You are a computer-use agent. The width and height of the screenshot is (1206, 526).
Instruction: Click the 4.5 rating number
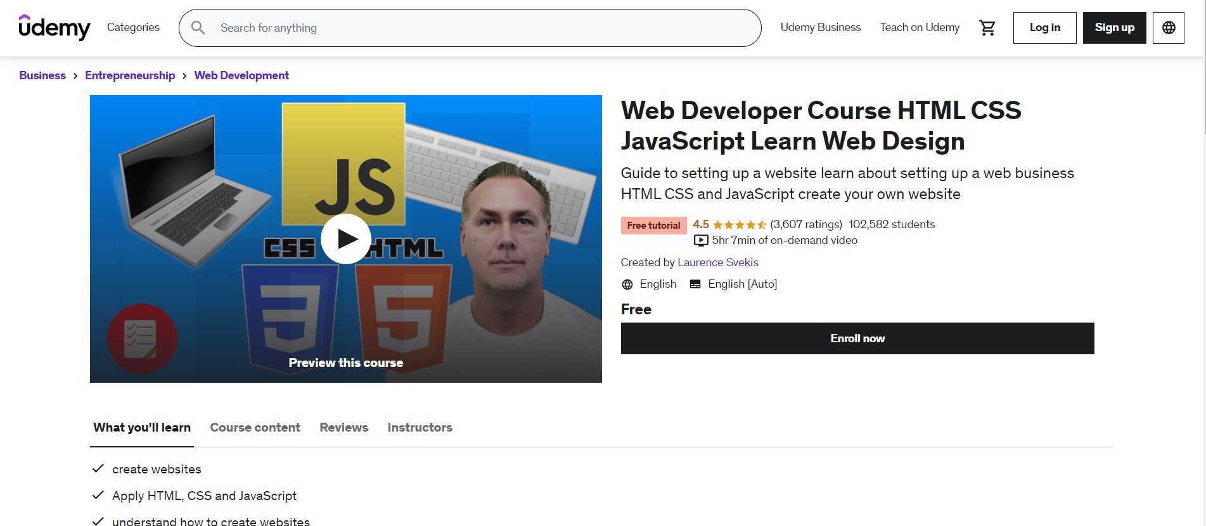pos(701,224)
